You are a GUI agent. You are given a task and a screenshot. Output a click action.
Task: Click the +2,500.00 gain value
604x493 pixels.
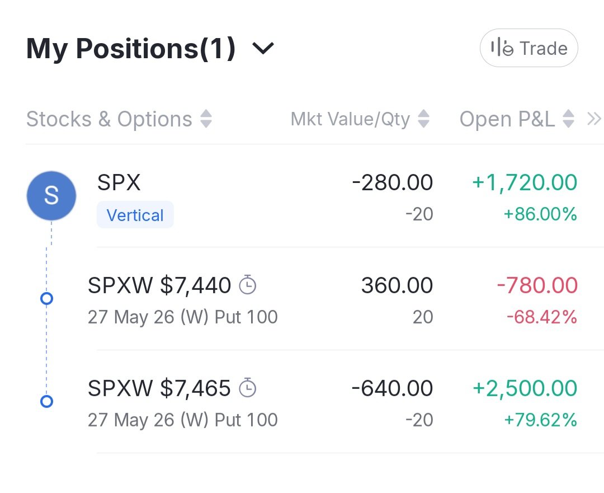point(525,388)
